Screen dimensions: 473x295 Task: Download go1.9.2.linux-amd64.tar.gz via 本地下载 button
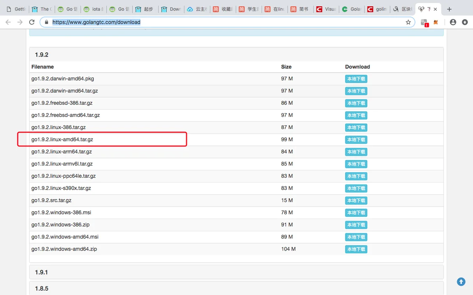[356, 140]
